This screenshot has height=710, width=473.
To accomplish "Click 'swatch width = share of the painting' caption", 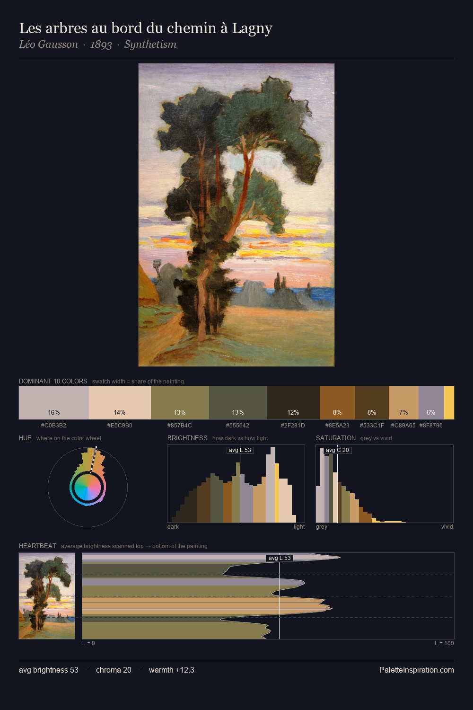I will click(138, 381).
